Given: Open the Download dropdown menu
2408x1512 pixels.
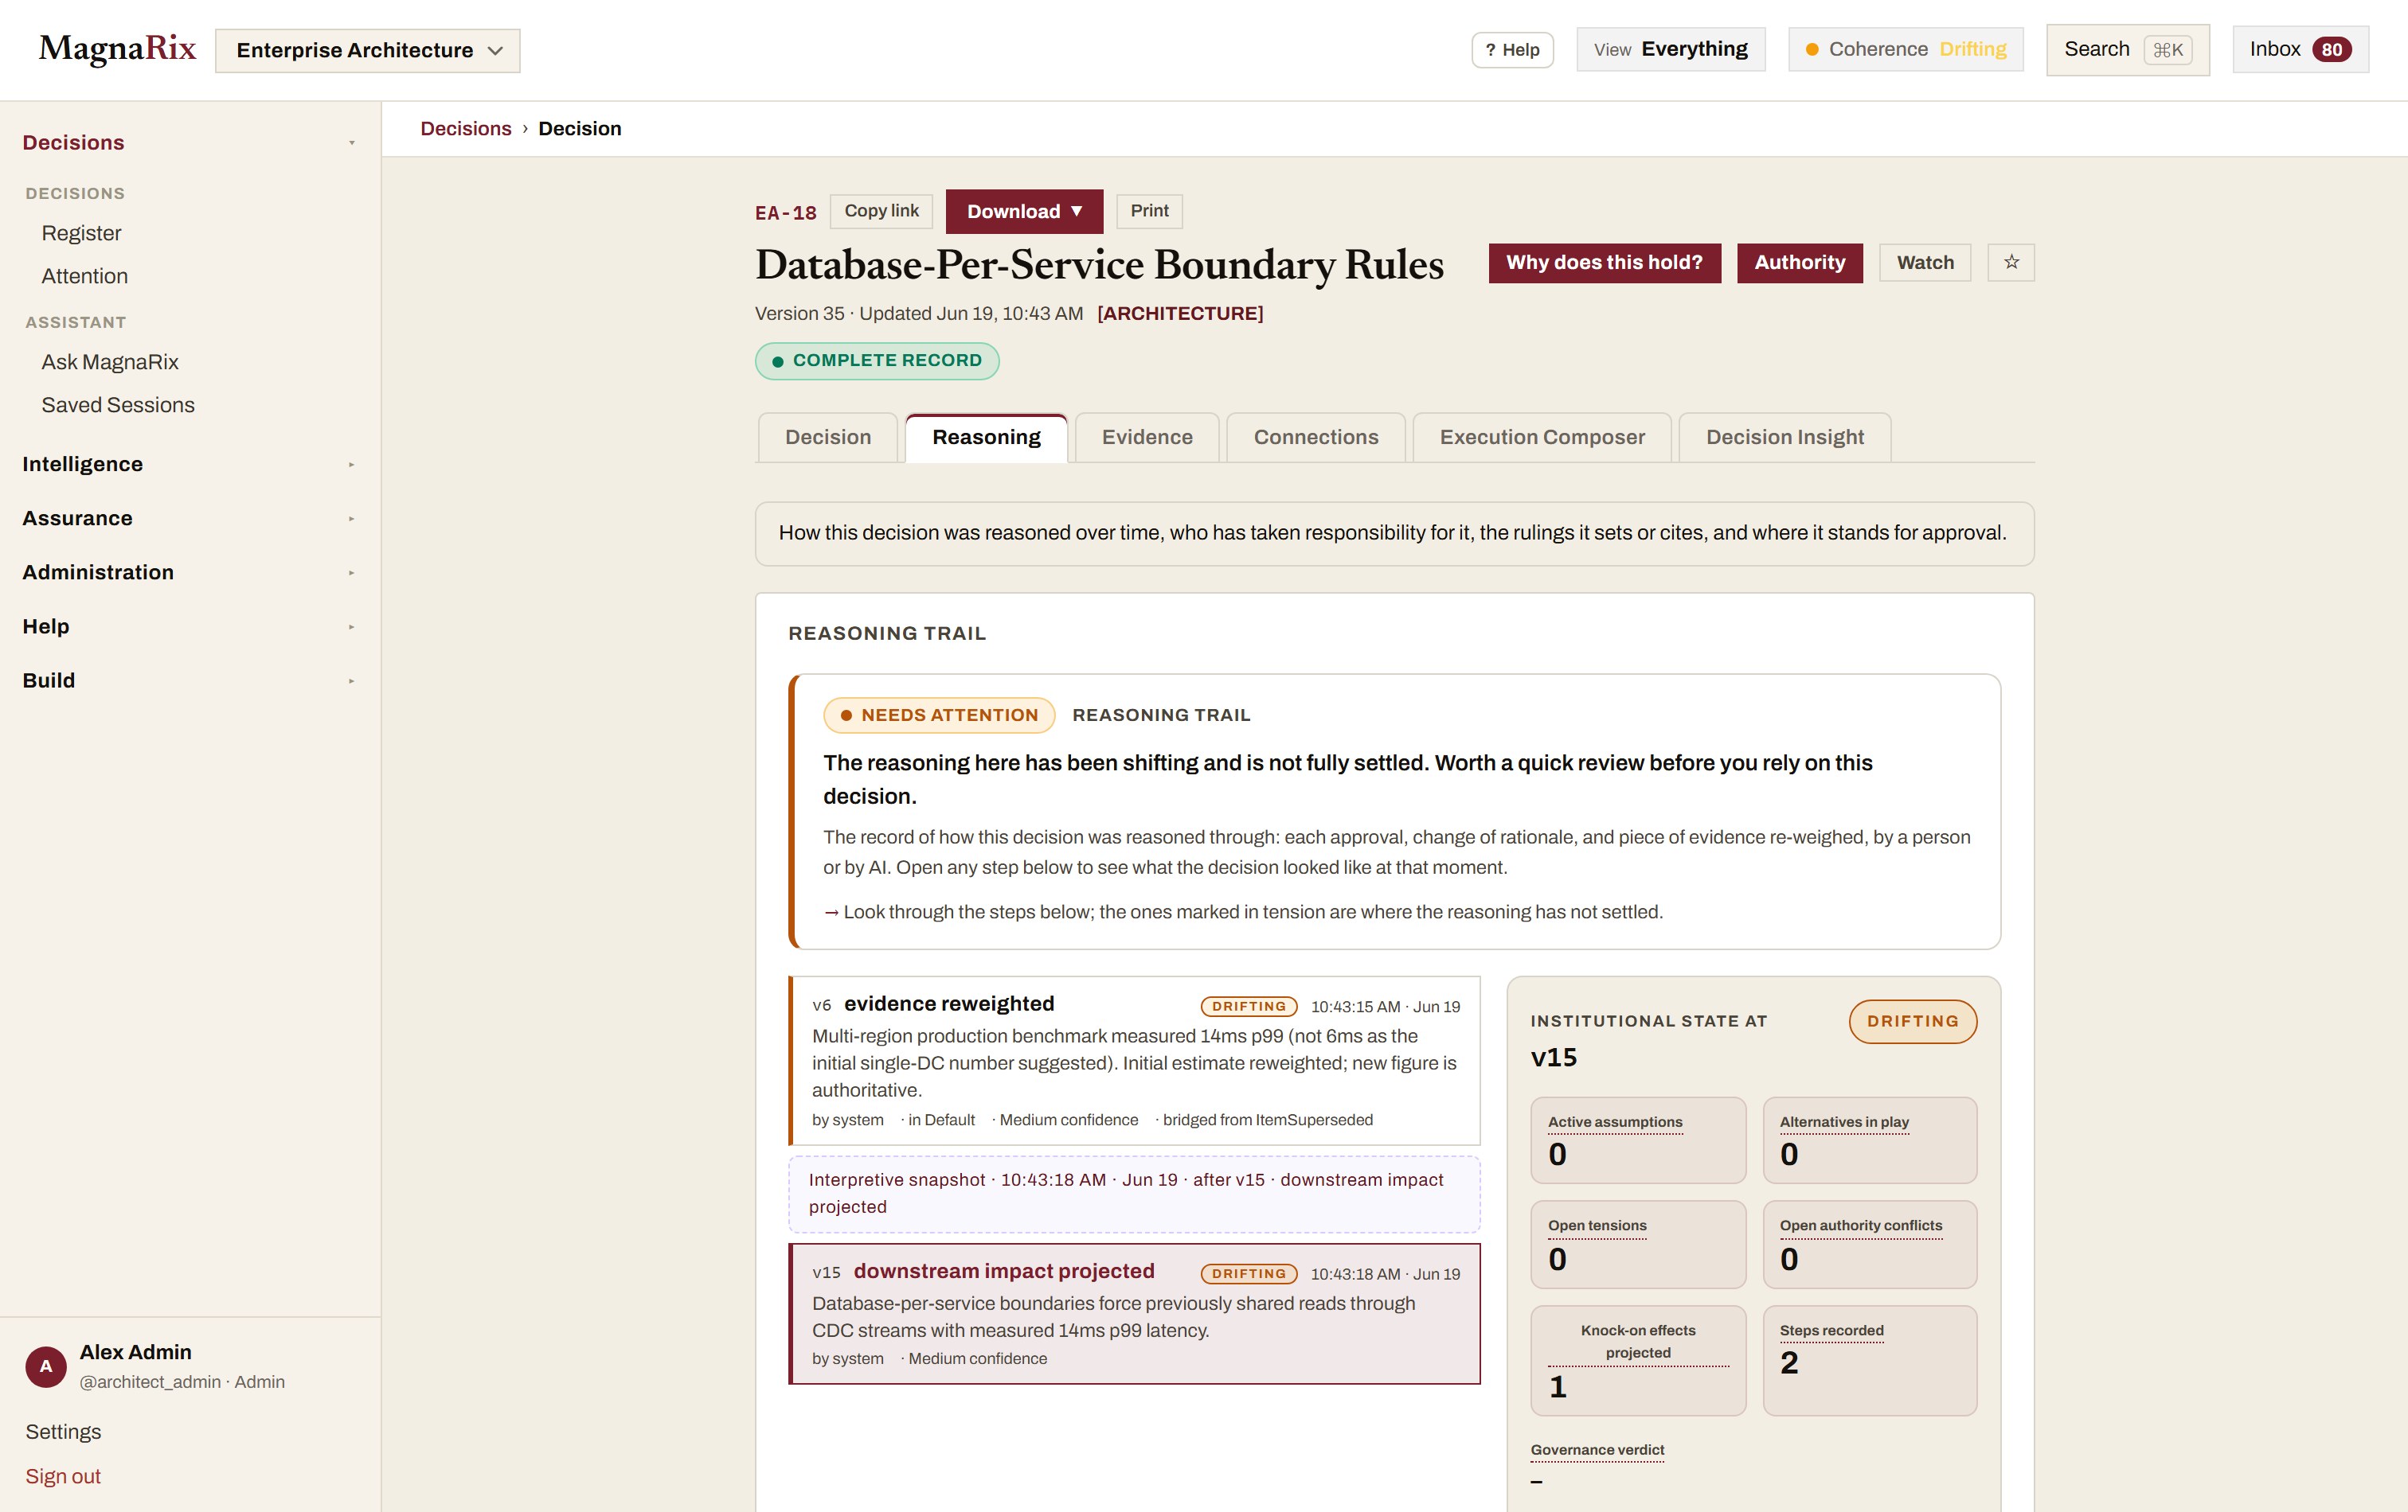Looking at the screenshot, I should 1024,212.
